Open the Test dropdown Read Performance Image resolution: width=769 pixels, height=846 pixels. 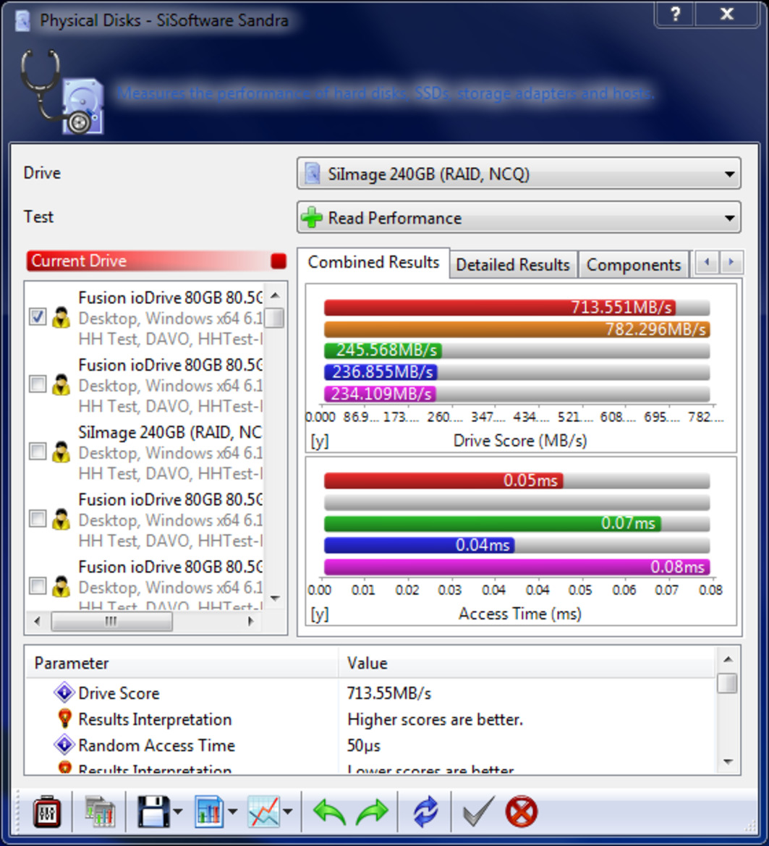pos(519,217)
